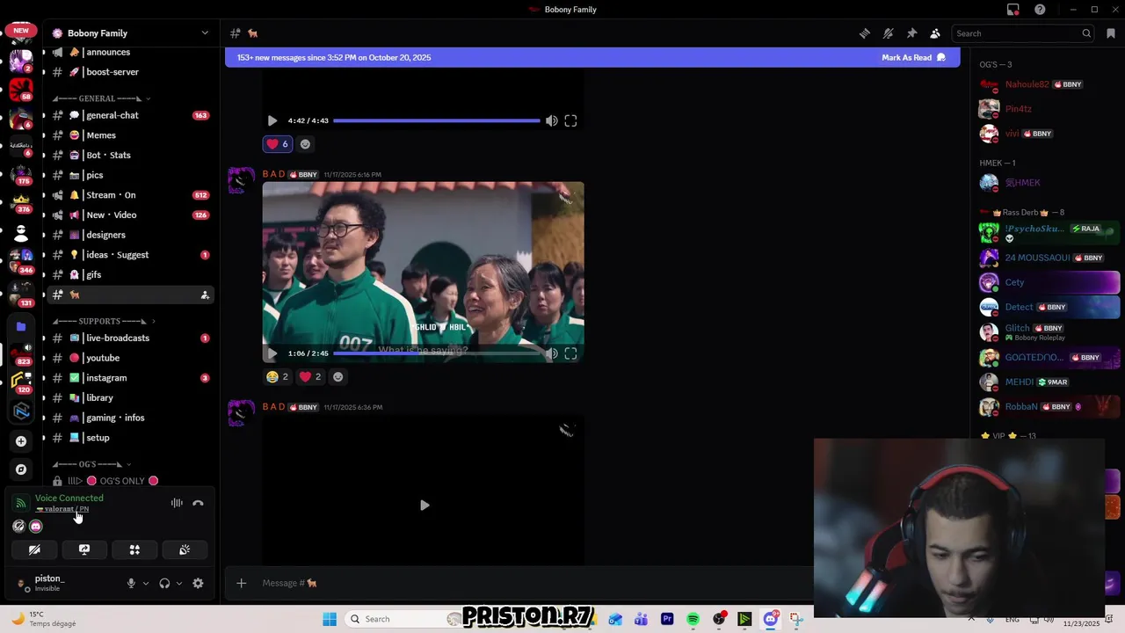Screen dimensions: 1125x633
Task: Open the microphone input options chevron
Action: [146, 583]
